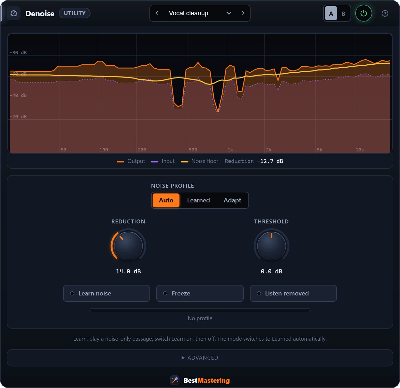Go to the previous preset arrow

point(157,13)
